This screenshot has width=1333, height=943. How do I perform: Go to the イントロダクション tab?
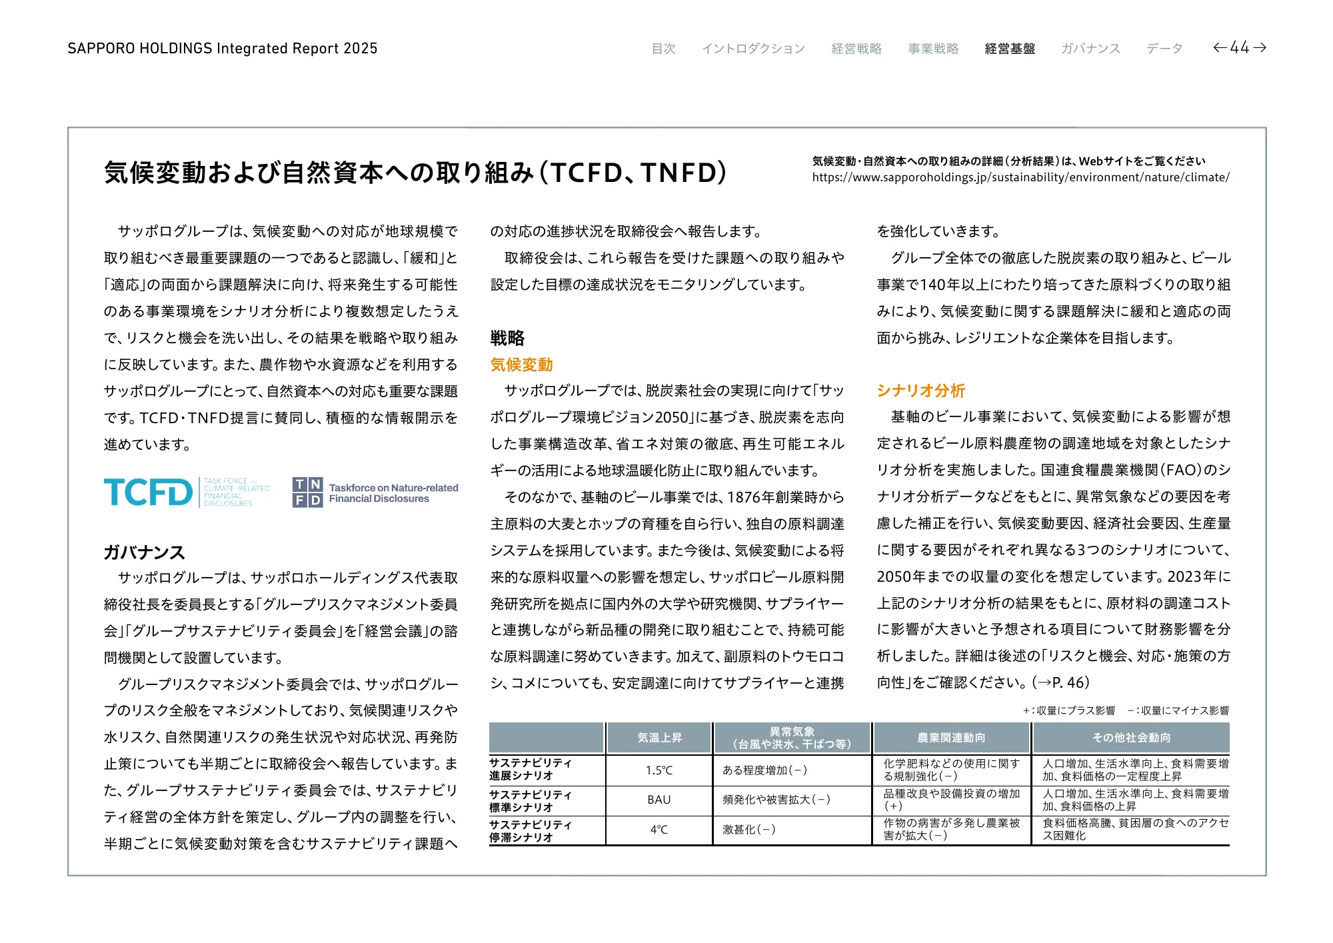coord(753,49)
